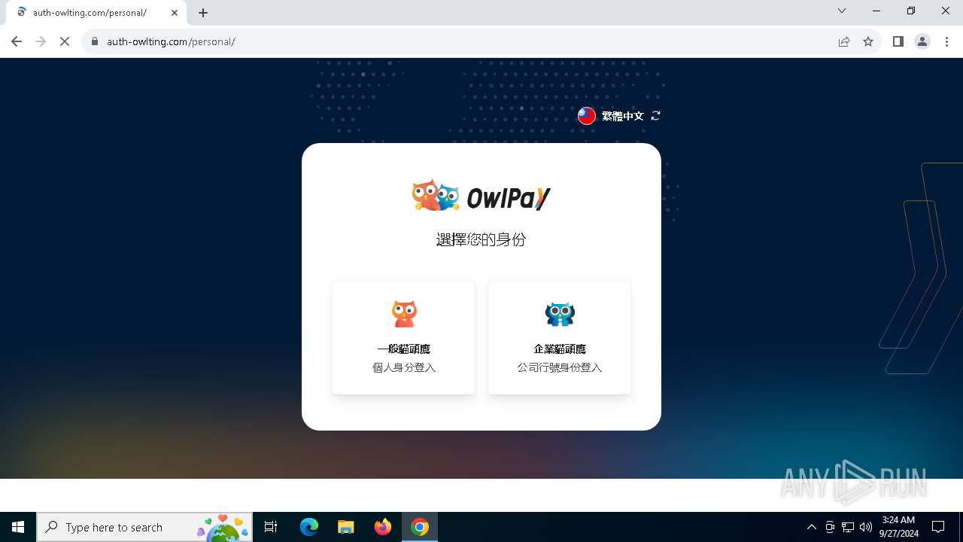Click the 公司行號身份登入 text
The image size is (963, 542).
[560, 367]
